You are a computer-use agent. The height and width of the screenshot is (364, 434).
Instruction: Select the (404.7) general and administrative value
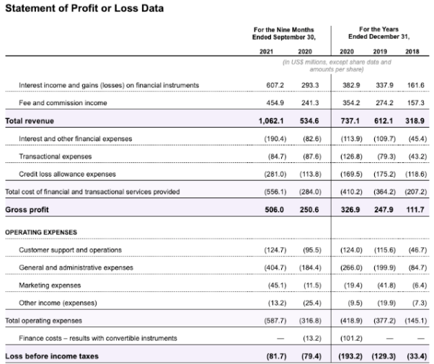[x=275, y=267]
